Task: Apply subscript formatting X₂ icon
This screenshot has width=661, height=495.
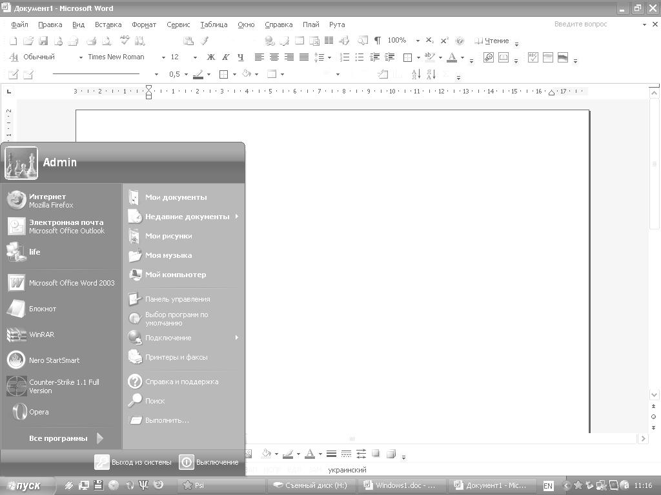Action: pyautogui.click(x=429, y=41)
